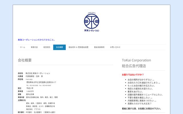183x114 pixels.
Task: Click company name 株式会社 東海コーポレーション
Action: pyautogui.click(x=38, y=73)
